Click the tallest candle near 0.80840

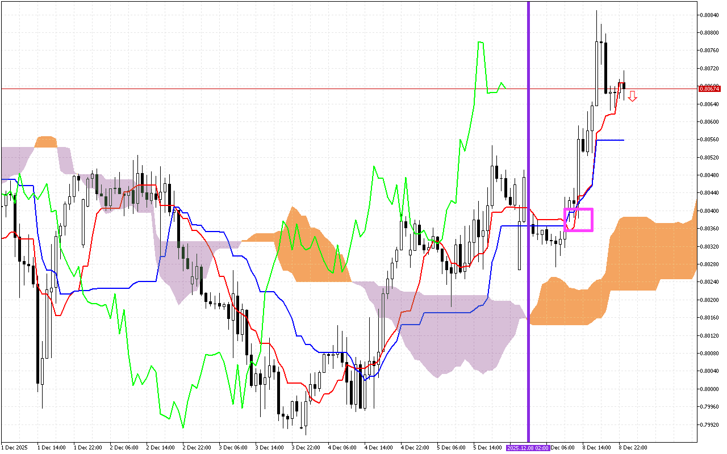[x=596, y=51]
